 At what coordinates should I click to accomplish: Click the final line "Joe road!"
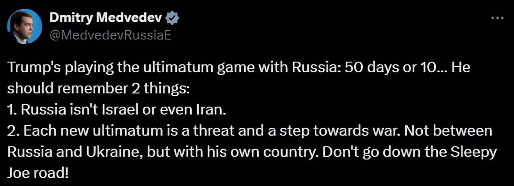pos(38,172)
